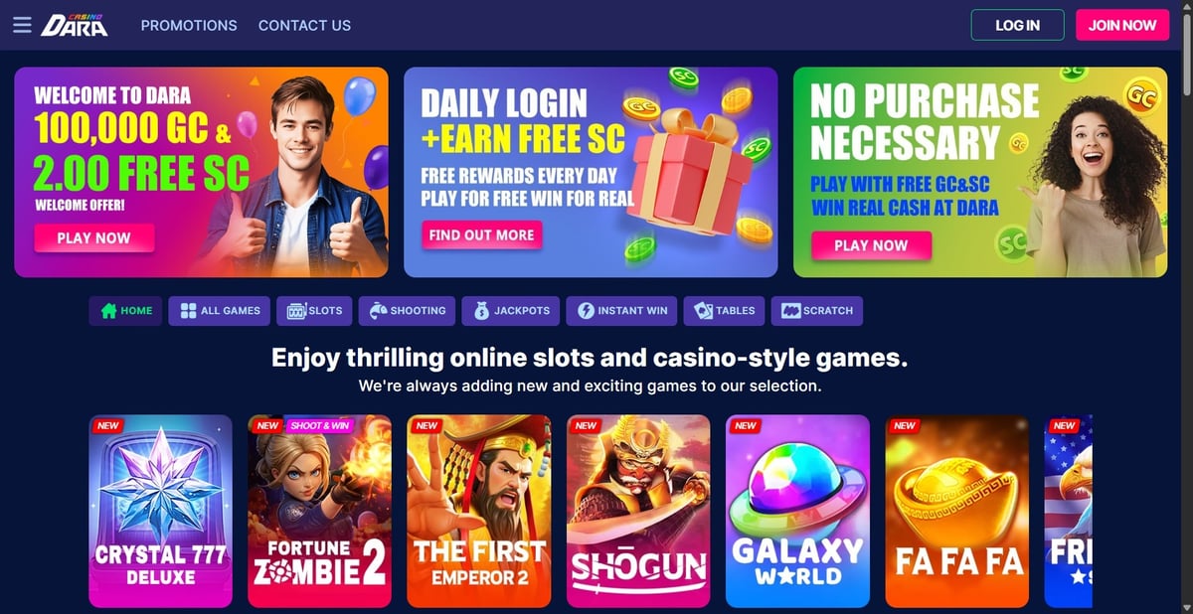The image size is (1193, 614).
Task: Click the pink Join Now button
Action: [1122, 25]
